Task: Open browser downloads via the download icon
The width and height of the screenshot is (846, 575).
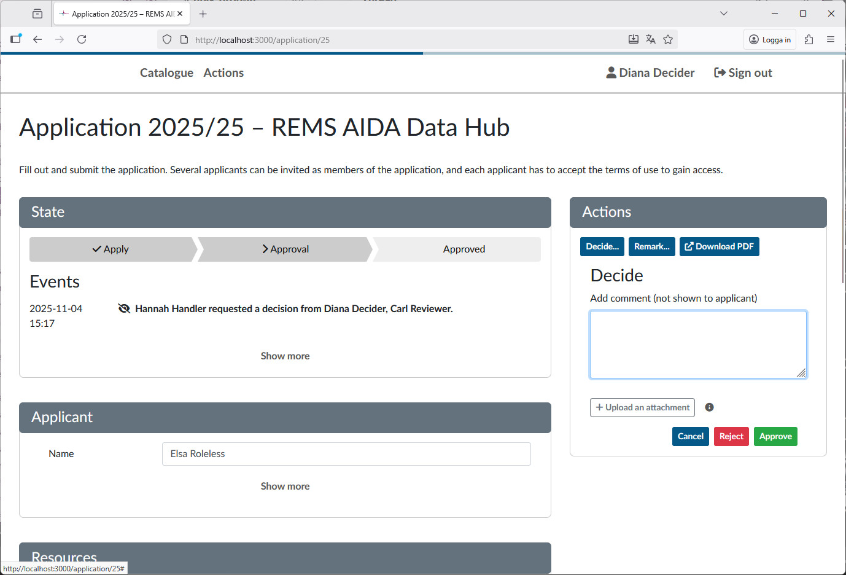Action: (x=634, y=39)
